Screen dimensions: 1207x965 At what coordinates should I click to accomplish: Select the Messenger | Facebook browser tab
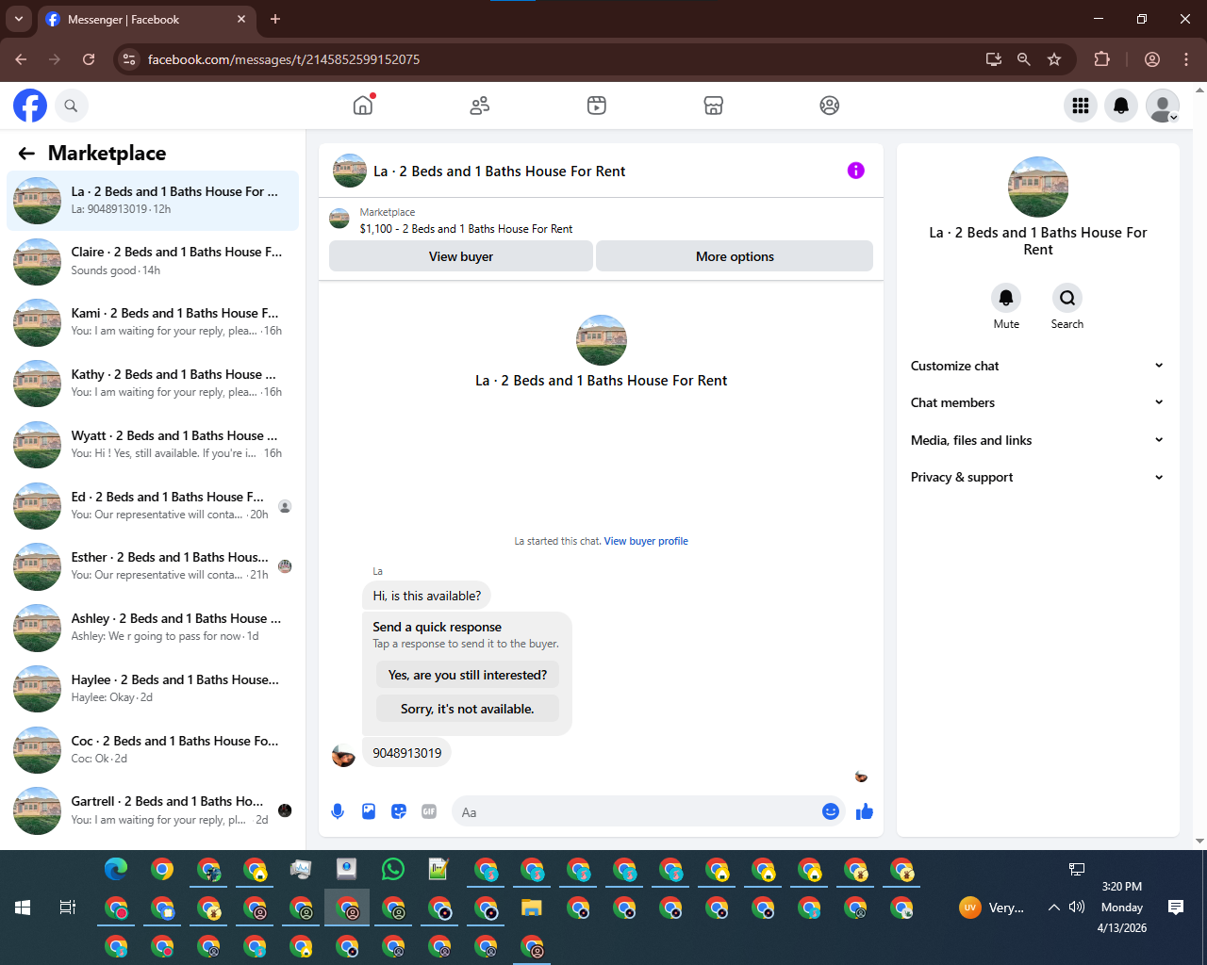146,19
